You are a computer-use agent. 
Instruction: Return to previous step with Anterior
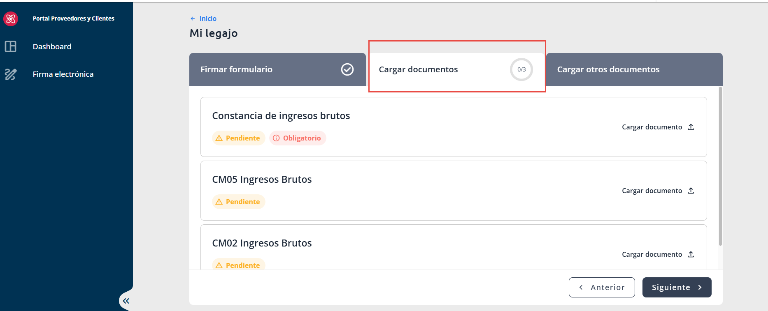coord(602,288)
